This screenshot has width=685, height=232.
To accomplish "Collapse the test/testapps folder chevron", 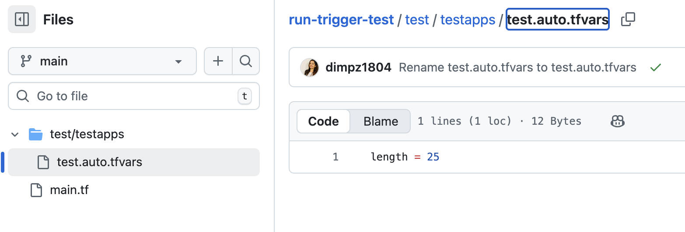I will pyautogui.click(x=15, y=134).
